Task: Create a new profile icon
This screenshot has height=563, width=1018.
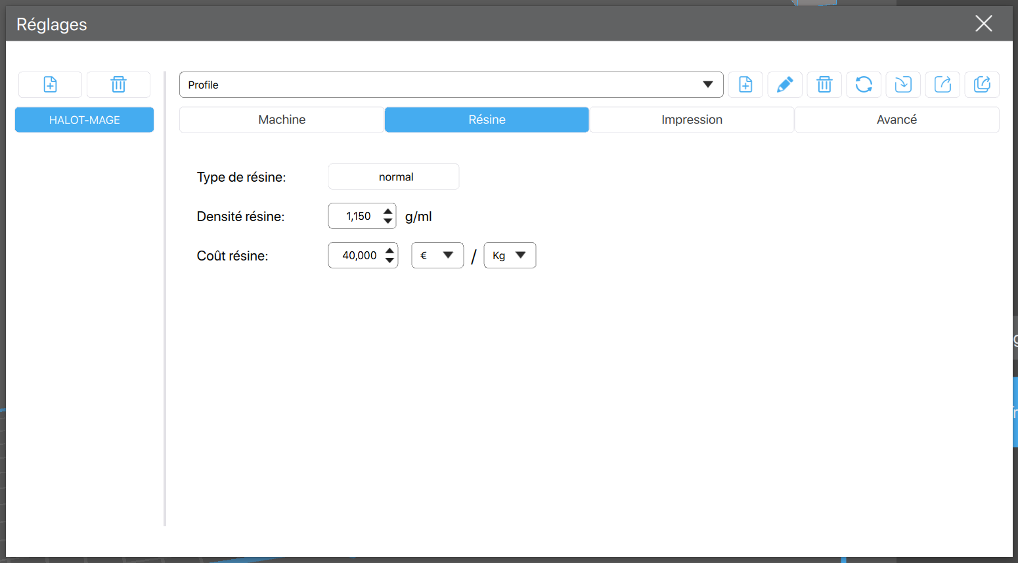Action: pyautogui.click(x=745, y=85)
